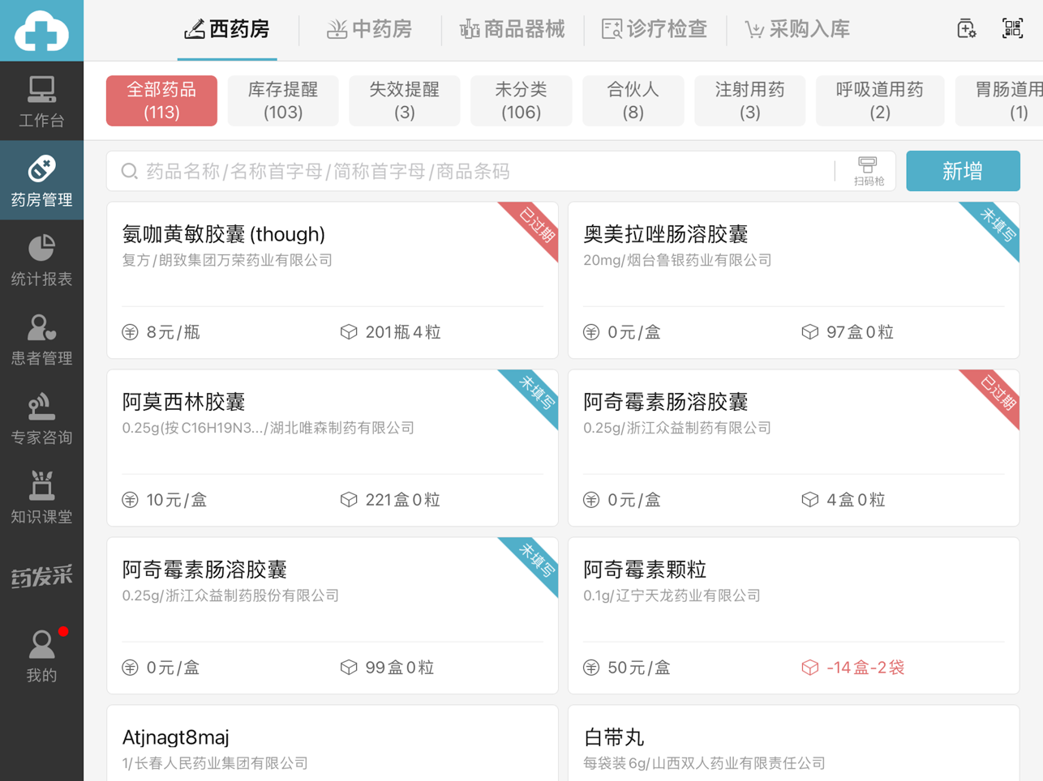
Task: Go to 专家咨询 expert consultation
Action: point(41,419)
